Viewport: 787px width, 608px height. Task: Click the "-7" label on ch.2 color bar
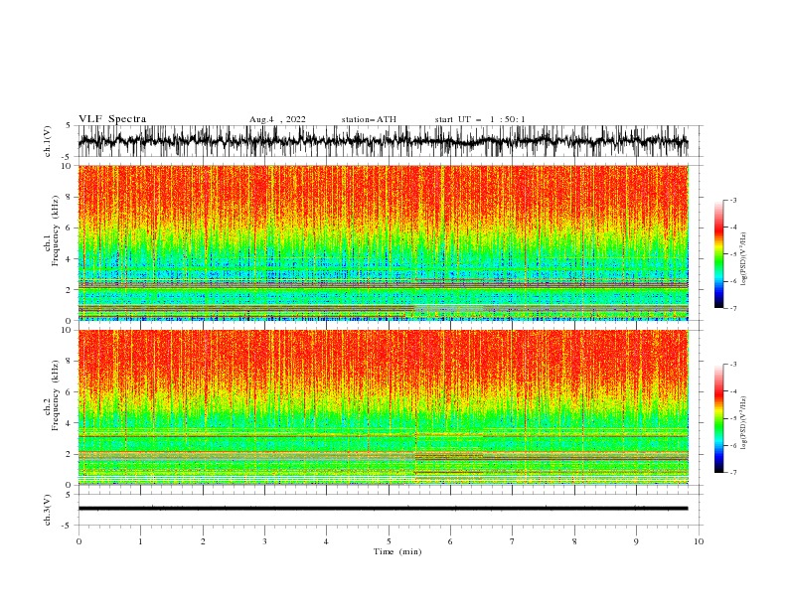(732, 472)
